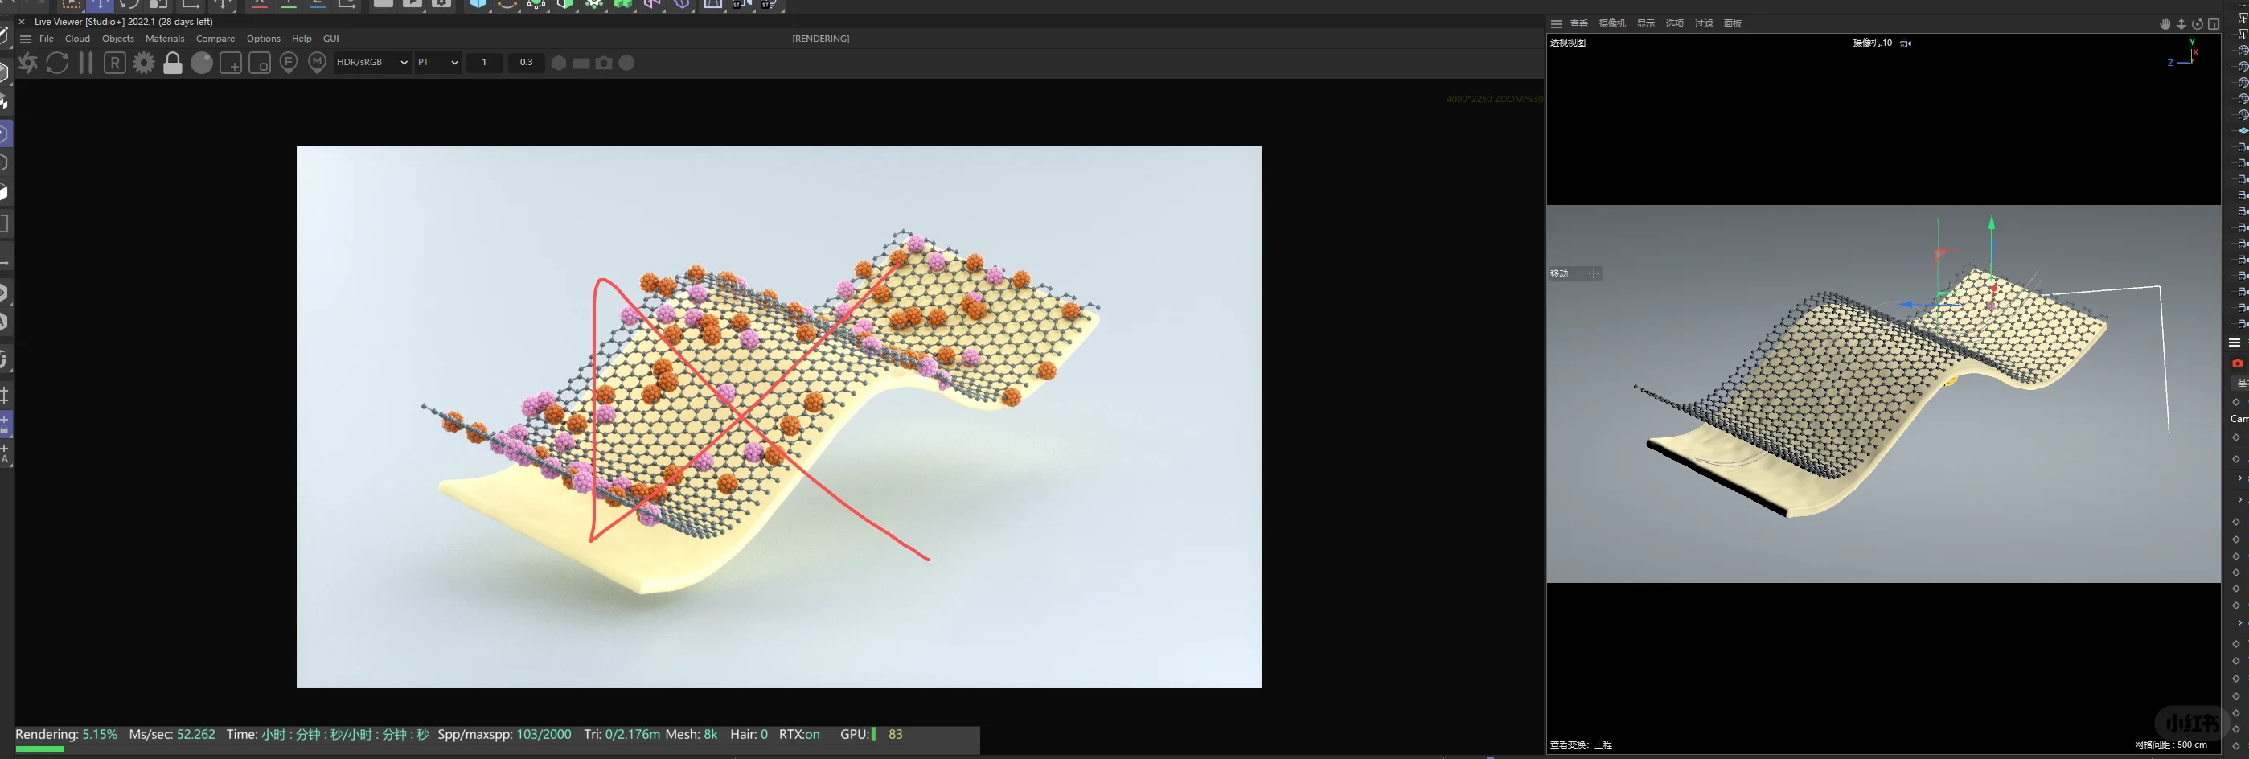
Task: Toggle the lock resolution padlock
Action: pyautogui.click(x=173, y=63)
